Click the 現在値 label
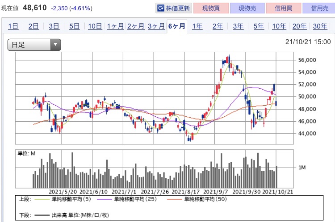The width and height of the screenshot is (335, 222). 10,8
